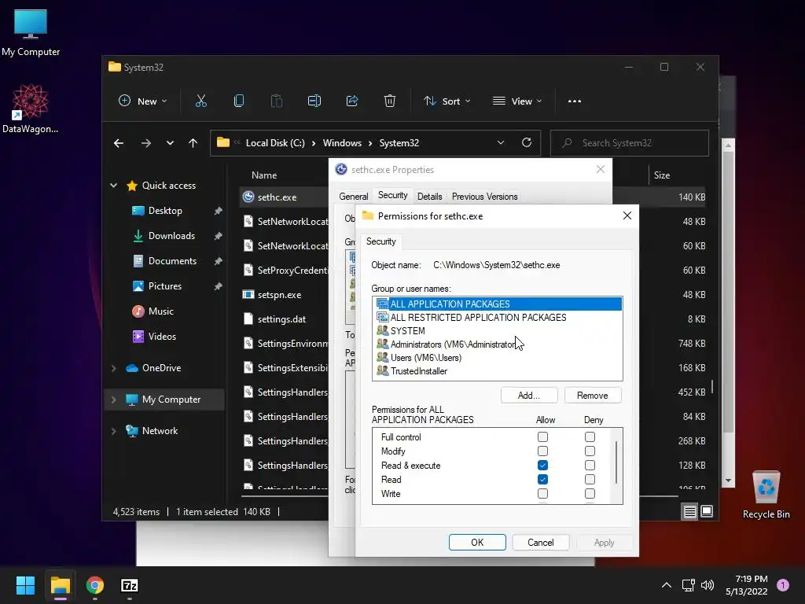Launch Google Chrome from taskbar
The width and height of the screenshot is (805, 604).
(x=95, y=585)
